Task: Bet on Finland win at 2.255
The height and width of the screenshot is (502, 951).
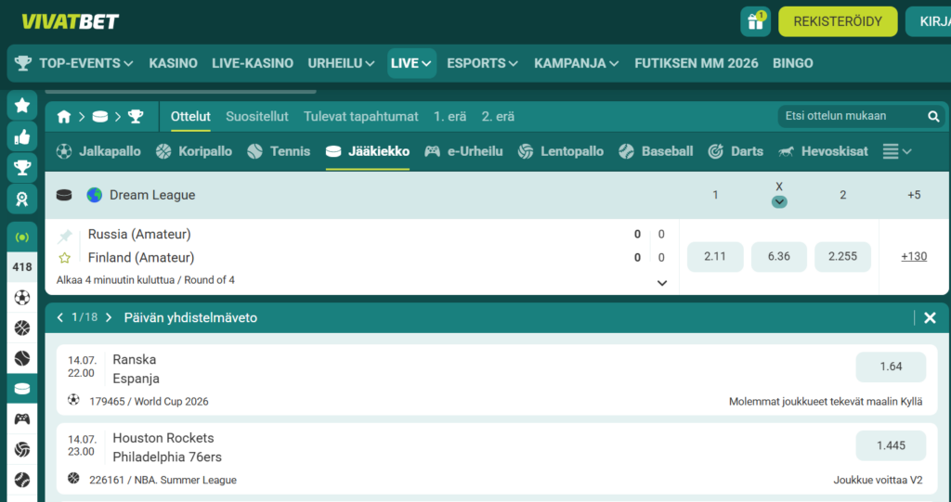Action: 843,257
